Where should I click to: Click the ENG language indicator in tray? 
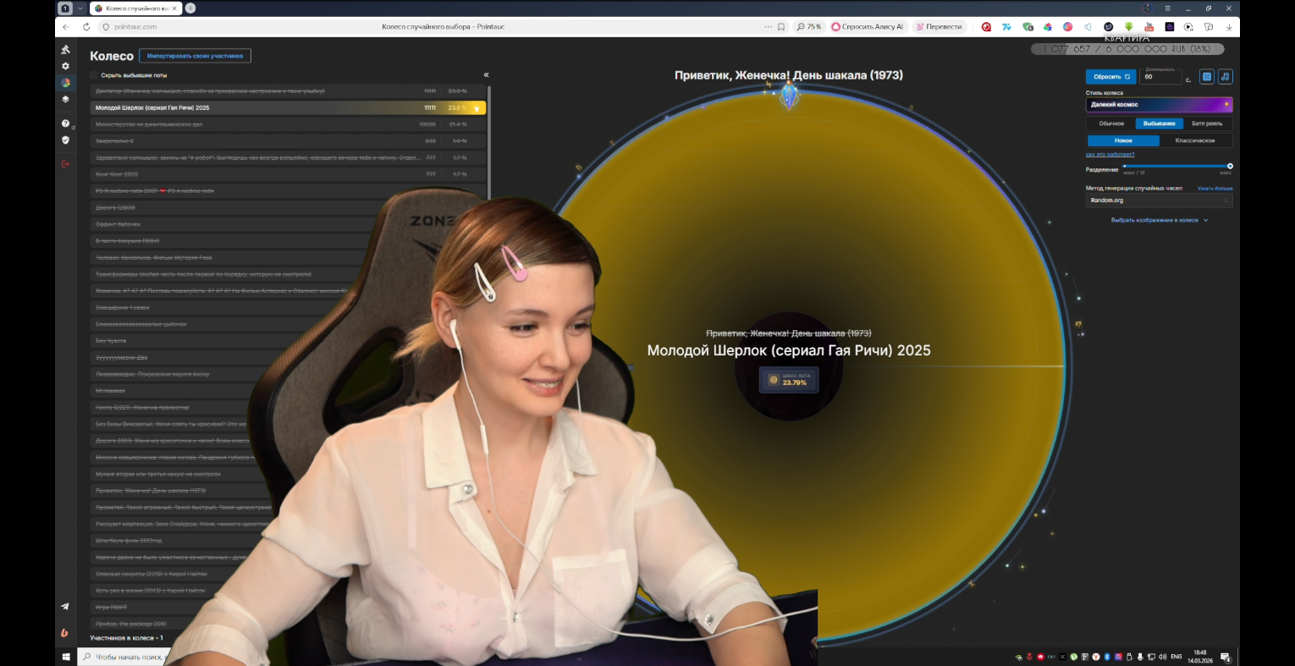tap(1177, 657)
